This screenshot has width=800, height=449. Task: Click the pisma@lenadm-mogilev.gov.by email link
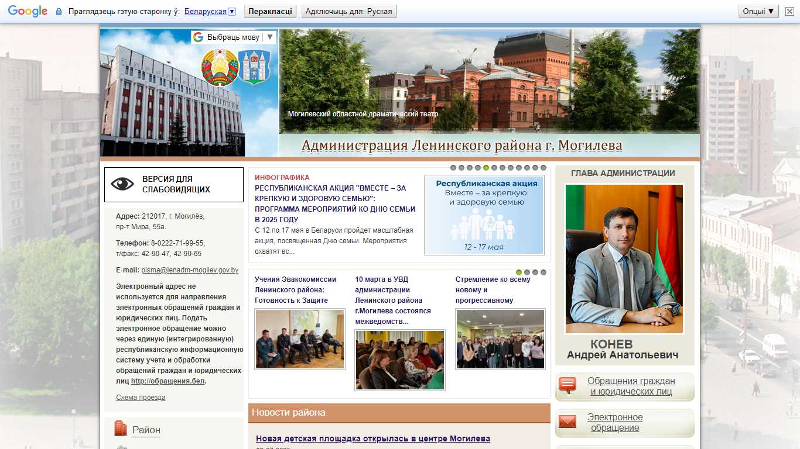pos(190,270)
